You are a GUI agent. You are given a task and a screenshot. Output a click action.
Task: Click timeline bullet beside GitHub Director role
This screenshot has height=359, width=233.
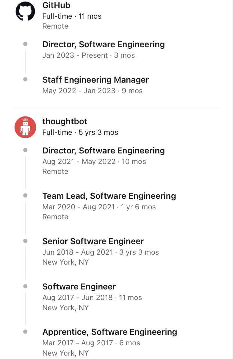(25, 44)
